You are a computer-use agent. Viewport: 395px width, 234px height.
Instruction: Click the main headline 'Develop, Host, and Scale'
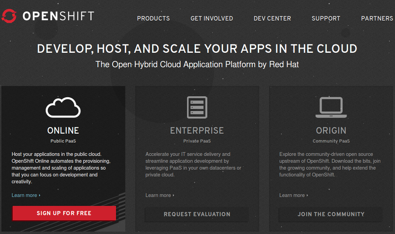(197, 48)
